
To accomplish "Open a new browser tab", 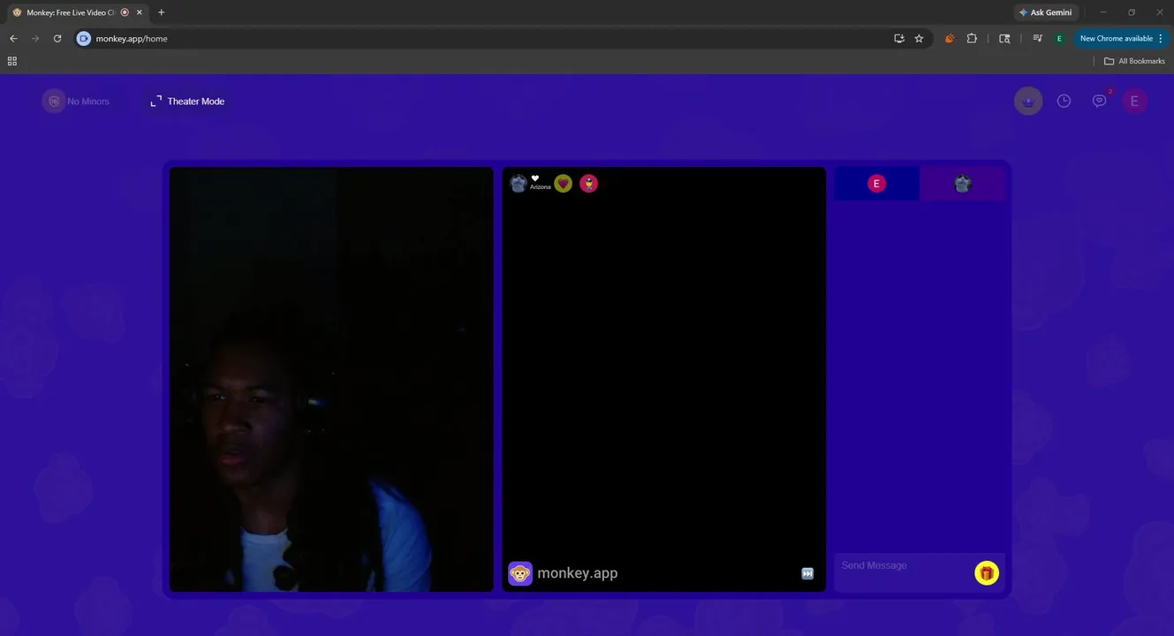I will (x=161, y=12).
